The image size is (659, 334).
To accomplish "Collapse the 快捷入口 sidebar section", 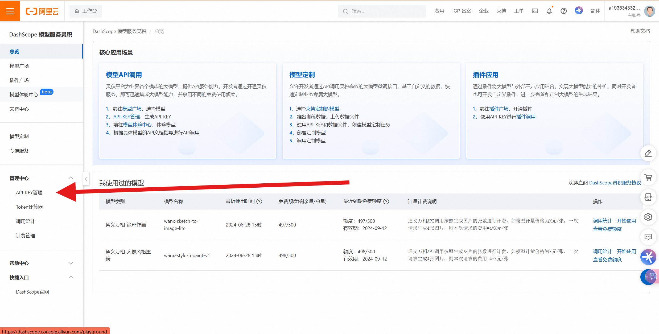I will tap(71, 277).
